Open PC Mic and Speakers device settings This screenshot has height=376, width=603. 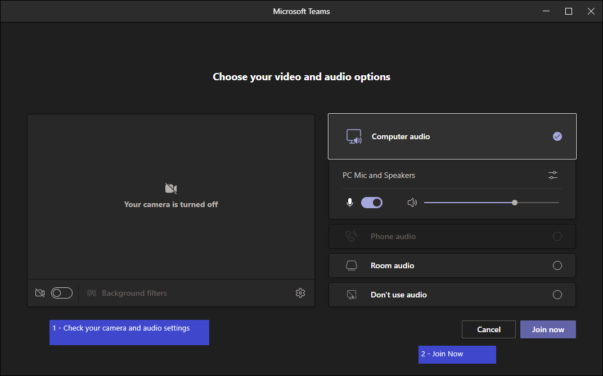[553, 175]
